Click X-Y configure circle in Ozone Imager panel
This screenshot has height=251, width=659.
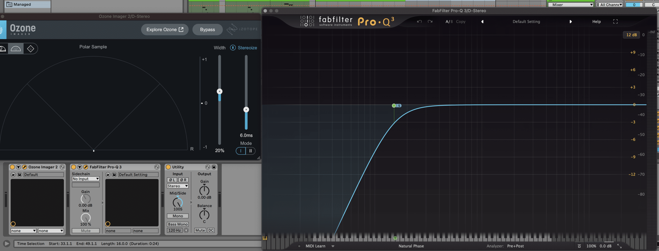click(13, 224)
